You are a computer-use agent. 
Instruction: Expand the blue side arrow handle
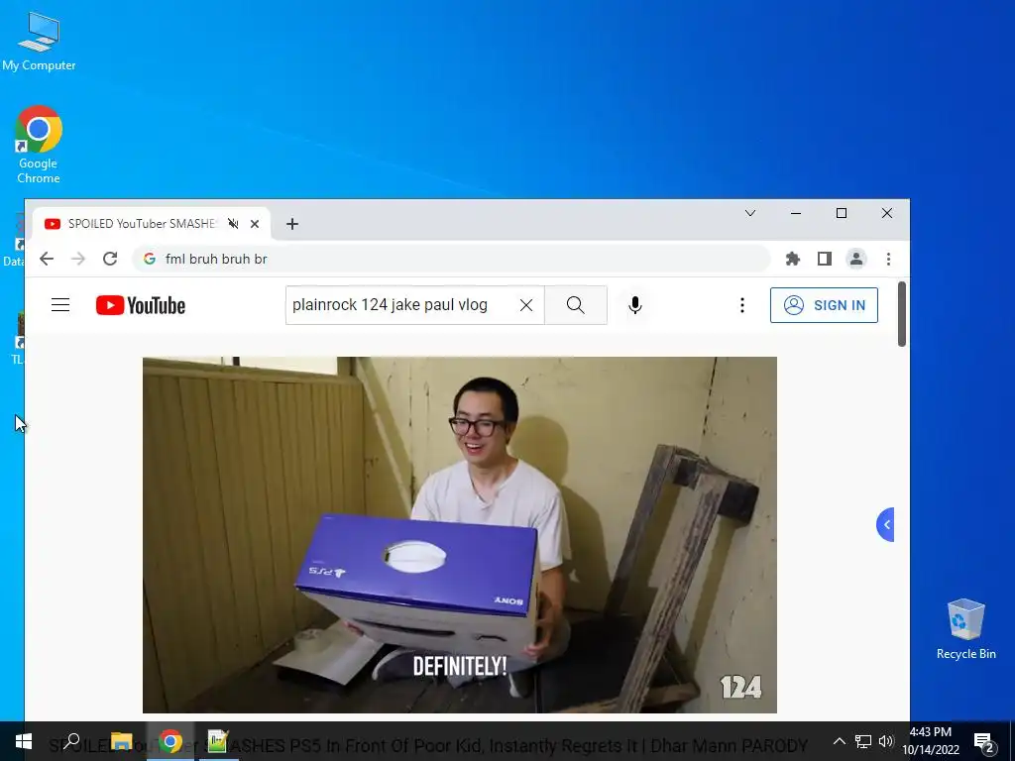[x=885, y=524]
